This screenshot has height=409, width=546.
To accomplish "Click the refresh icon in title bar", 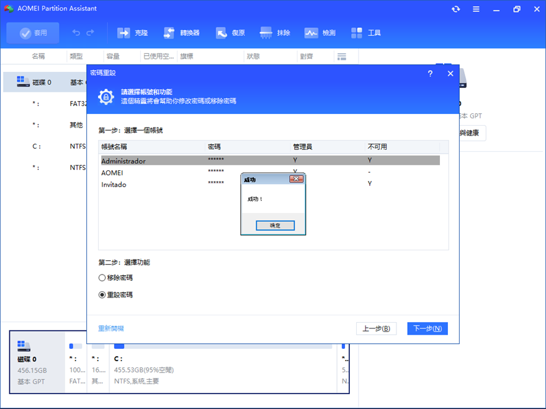I will click(x=455, y=9).
